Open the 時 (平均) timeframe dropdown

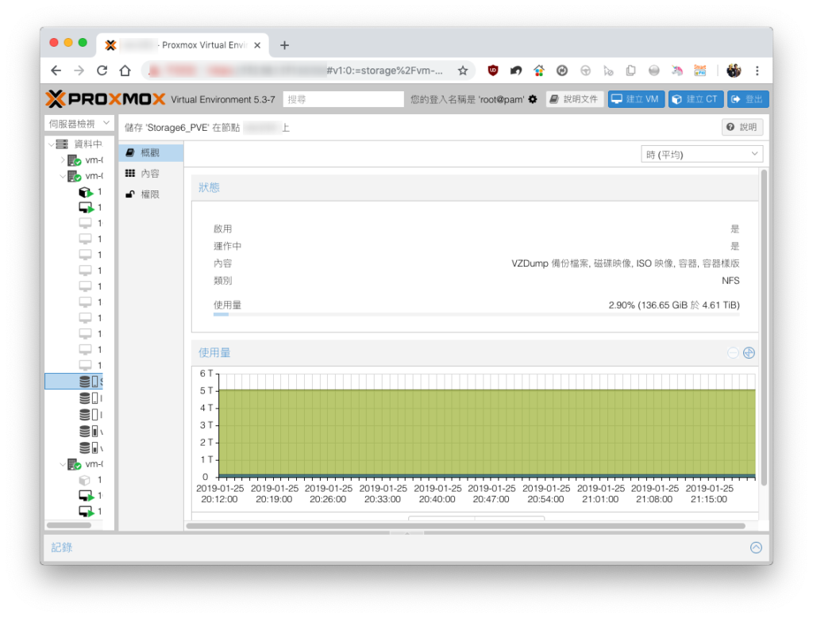pyautogui.click(x=702, y=155)
